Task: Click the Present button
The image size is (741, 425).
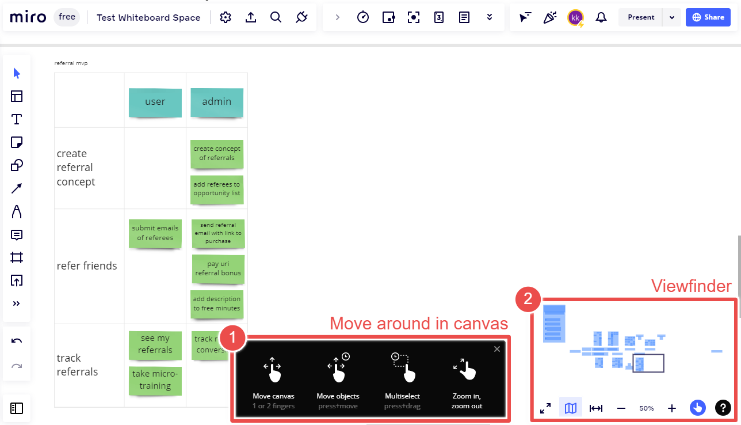Action: click(x=641, y=17)
